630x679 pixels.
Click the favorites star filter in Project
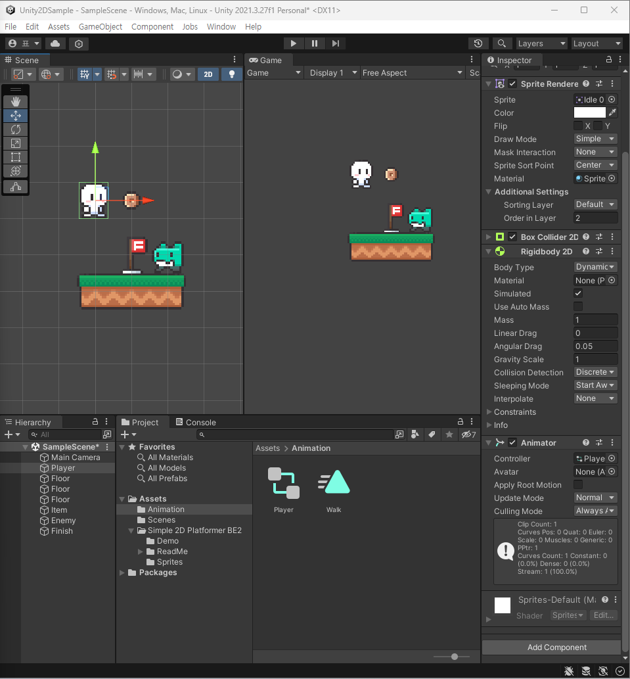click(449, 434)
